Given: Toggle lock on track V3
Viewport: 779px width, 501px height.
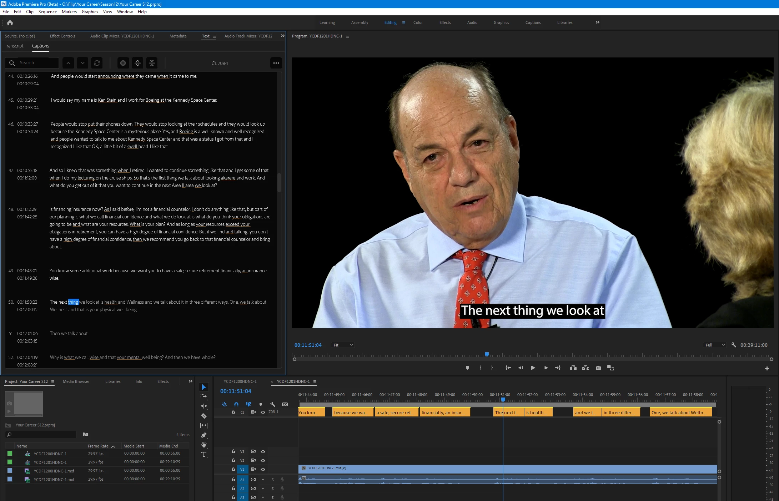Looking at the screenshot, I should [233, 451].
